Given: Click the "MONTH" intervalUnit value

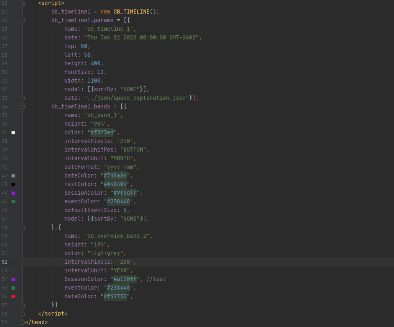Looking at the screenshot, I should coord(122,158).
